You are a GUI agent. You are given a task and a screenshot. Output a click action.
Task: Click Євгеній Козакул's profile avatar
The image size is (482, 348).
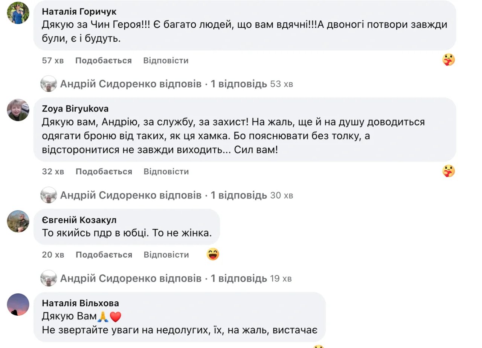click(x=18, y=221)
